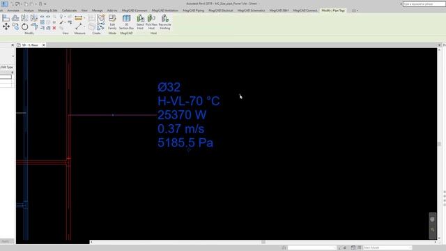Select the Align tool in Modify panel
The width and height of the screenshot is (446, 251).
click(x=6, y=18)
